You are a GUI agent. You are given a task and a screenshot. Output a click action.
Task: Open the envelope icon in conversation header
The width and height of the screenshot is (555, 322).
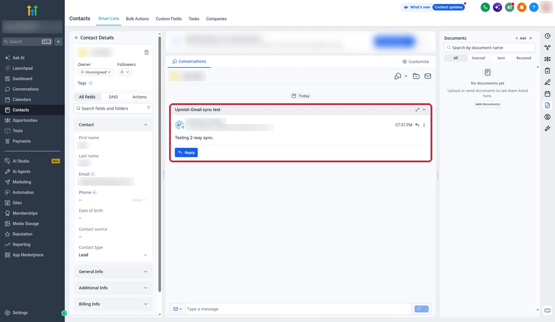pyautogui.click(x=428, y=76)
